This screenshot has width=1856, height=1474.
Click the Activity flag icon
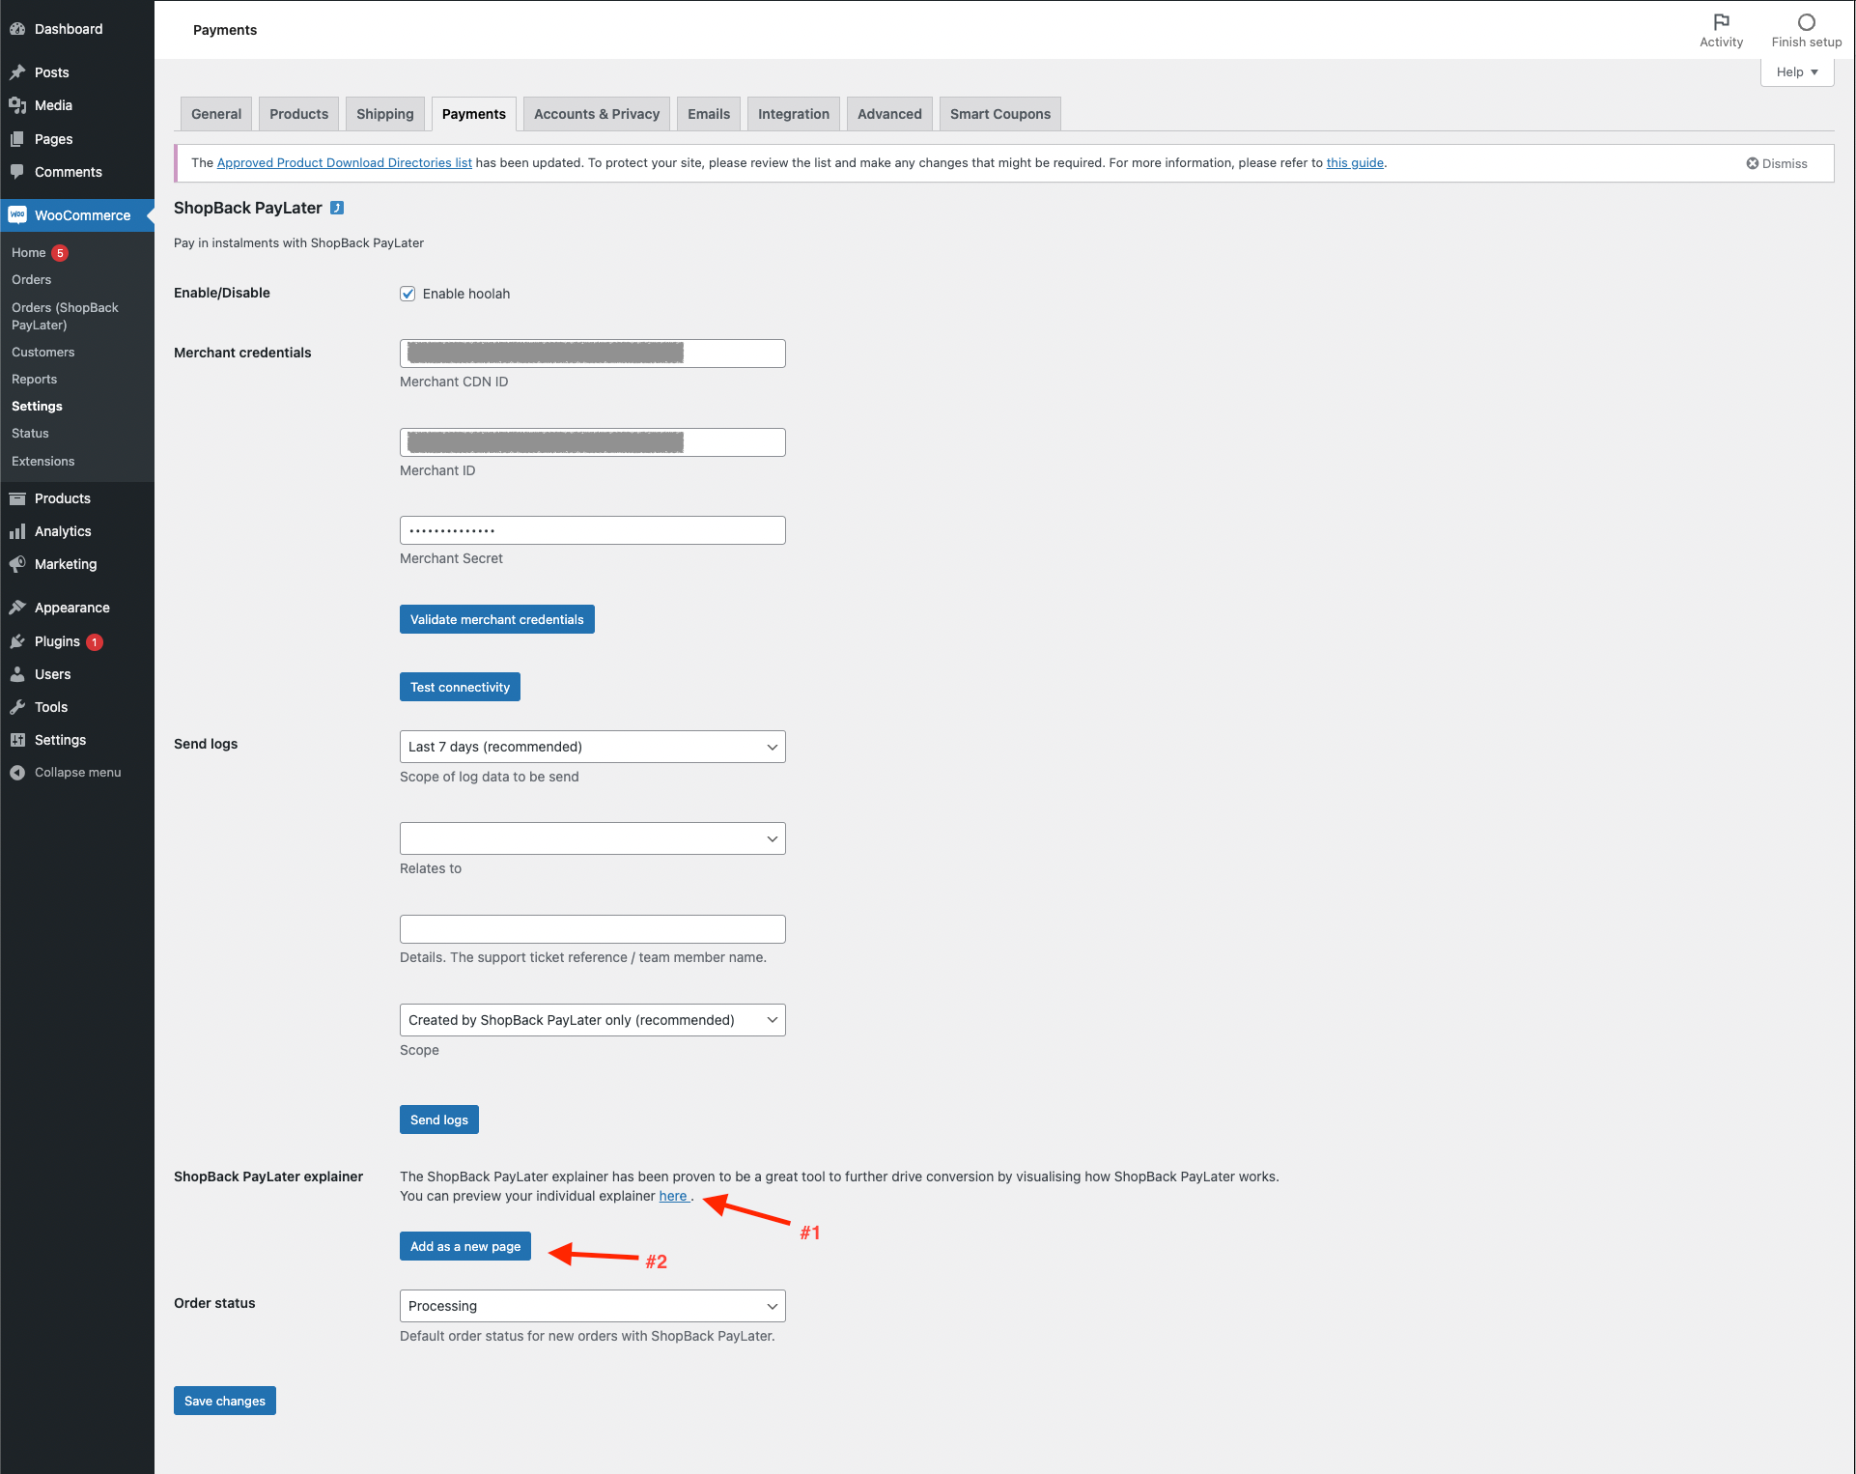tap(1721, 22)
